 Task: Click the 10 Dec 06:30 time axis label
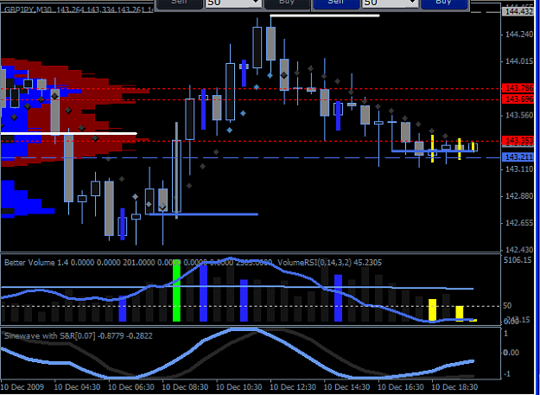pyautogui.click(x=130, y=387)
